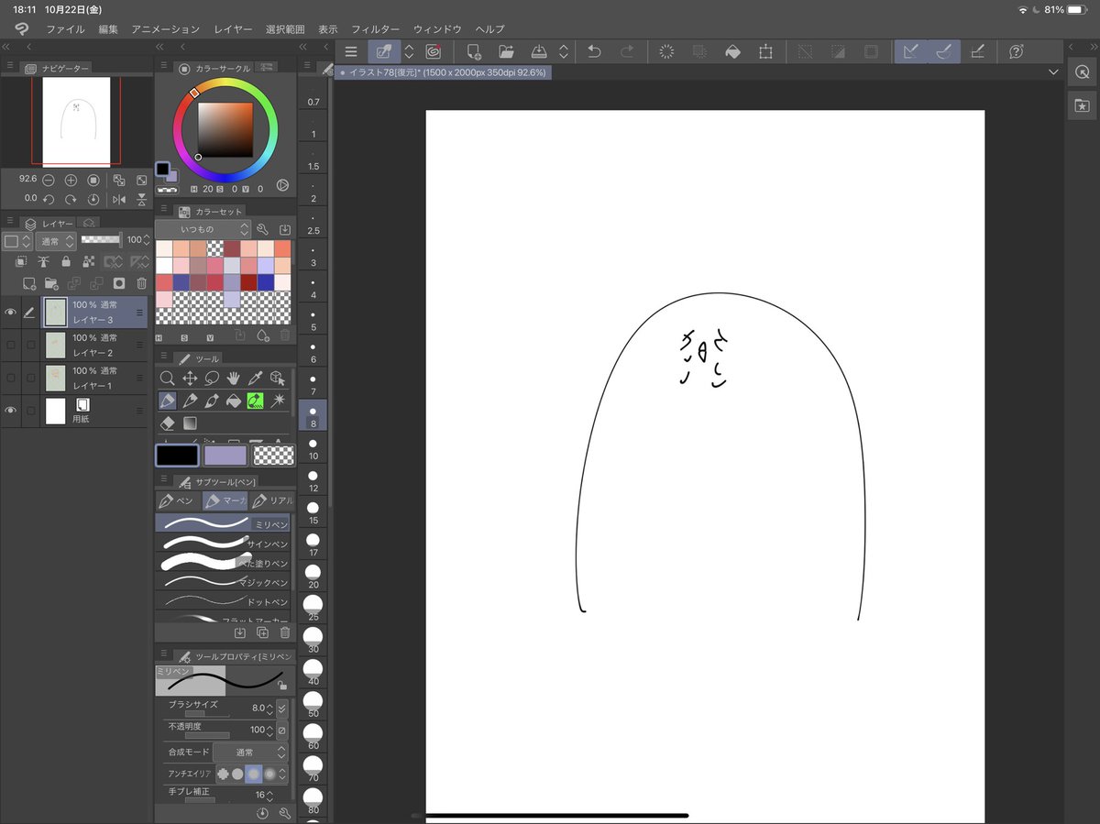
Task: Open the command bar hamburger menu
Action: point(351,51)
